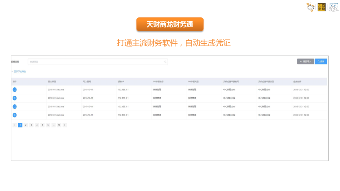Open details via fourth row's blue view icon
Image resolution: width=340 pixels, height=191 pixels.
pyautogui.click(x=14, y=115)
